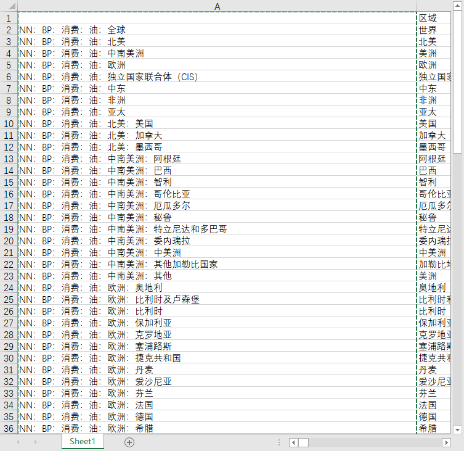464x451 pixels.
Task: Select cell 欧洲: 芬兰
Action: click(x=217, y=393)
